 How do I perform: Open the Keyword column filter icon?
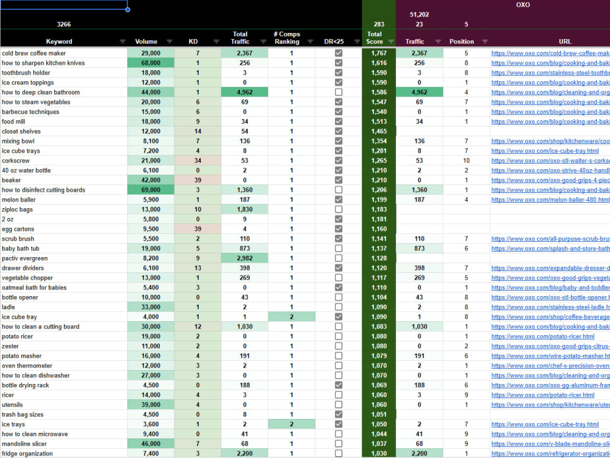123,42
